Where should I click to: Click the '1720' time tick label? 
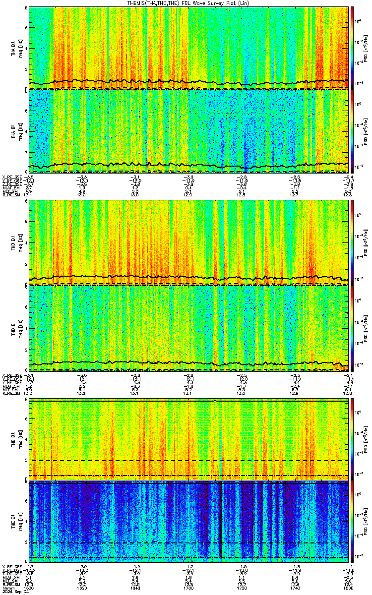tap(242, 589)
